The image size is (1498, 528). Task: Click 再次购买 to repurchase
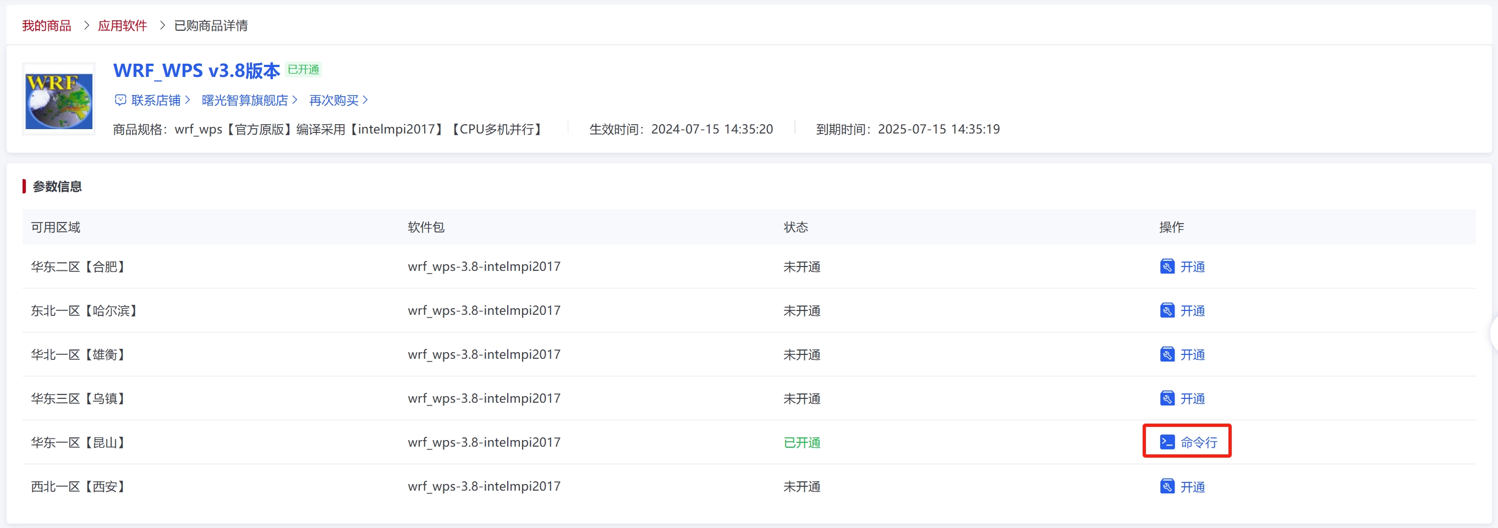point(333,100)
